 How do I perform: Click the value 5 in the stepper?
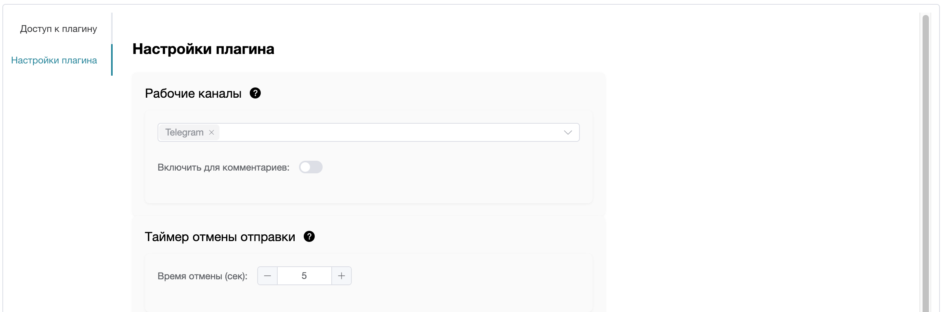[x=304, y=276]
